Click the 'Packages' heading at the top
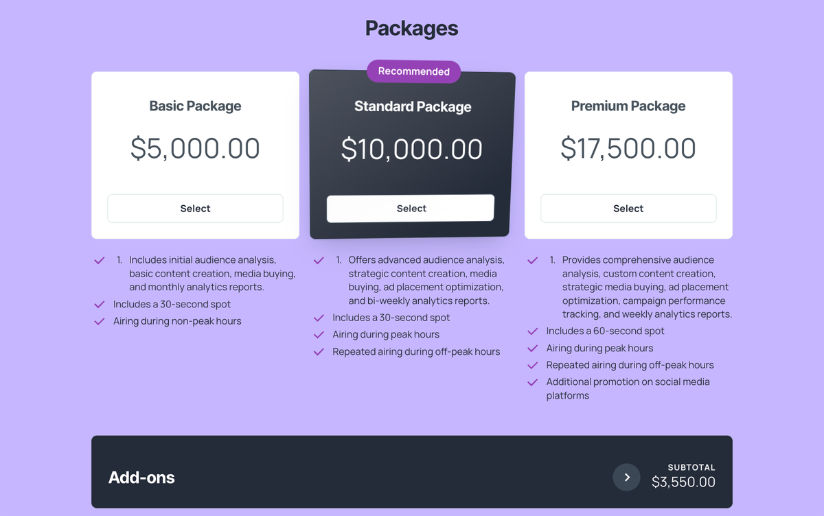 pyautogui.click(x=411, y=28)
